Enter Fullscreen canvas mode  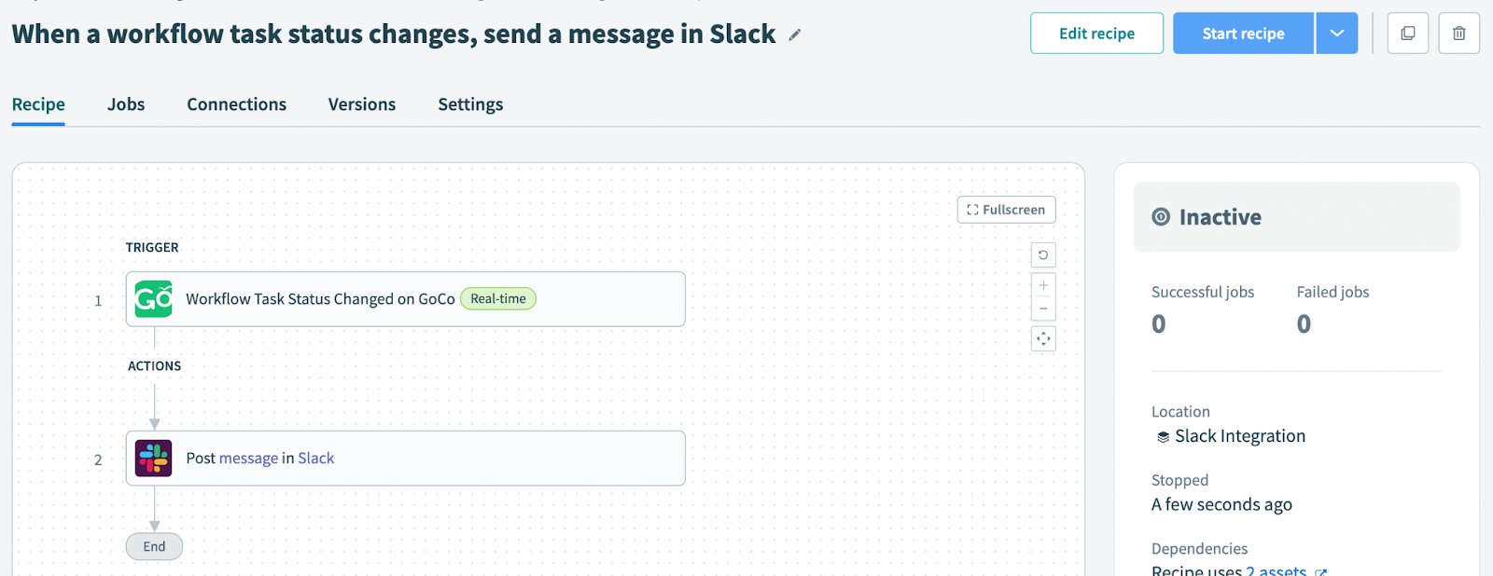1006,210
